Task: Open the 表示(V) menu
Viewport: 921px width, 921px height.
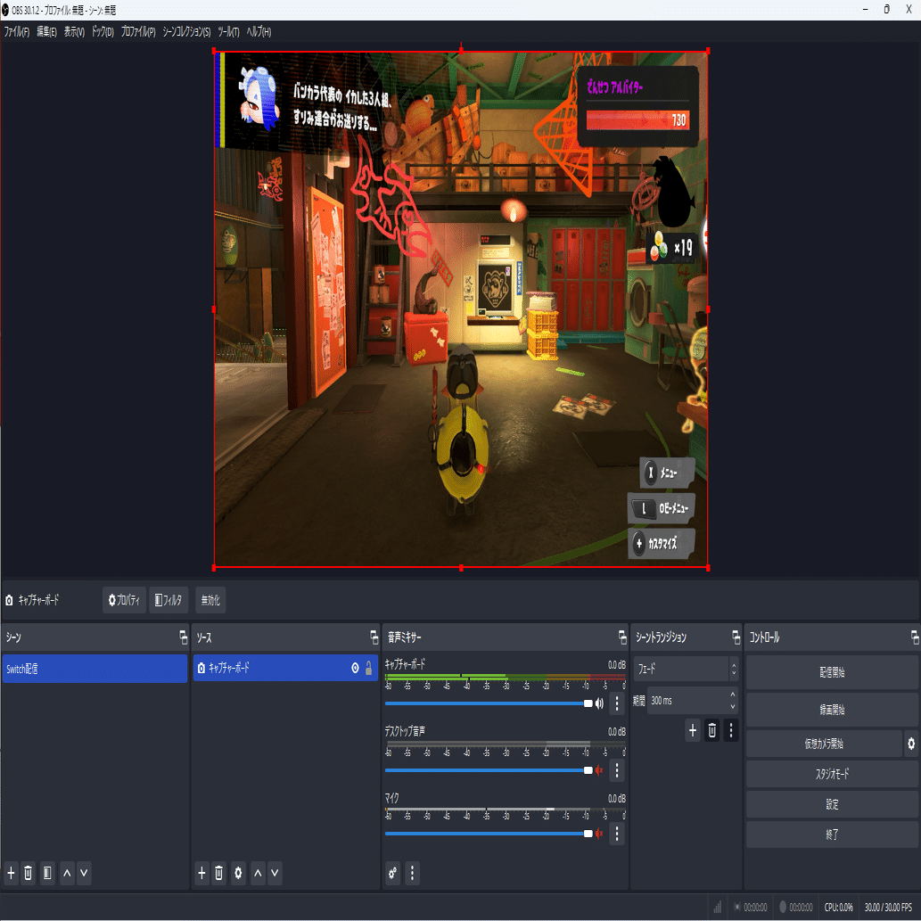Action: [74, 32]
